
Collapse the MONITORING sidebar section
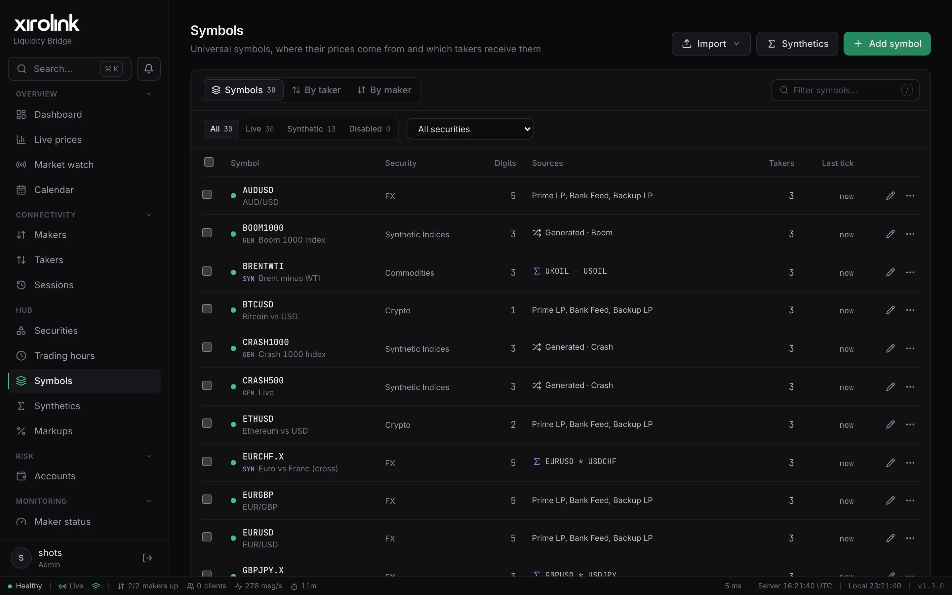coord(149,501)
